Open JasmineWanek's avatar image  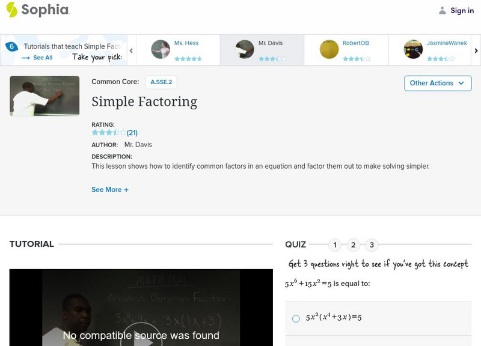(412, 50)
